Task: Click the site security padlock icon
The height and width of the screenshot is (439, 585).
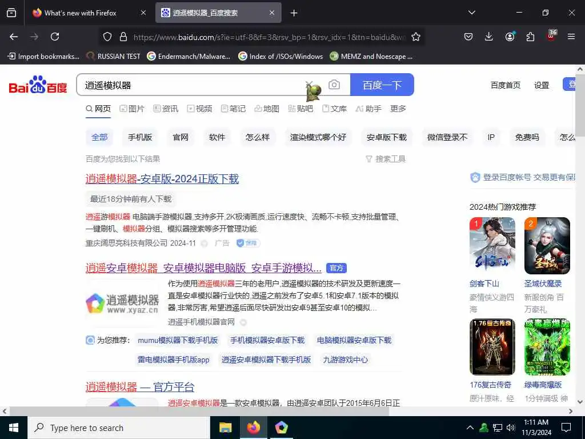Action: point(123,37)
